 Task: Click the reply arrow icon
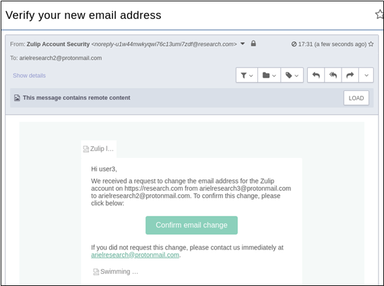click(316, 76)
